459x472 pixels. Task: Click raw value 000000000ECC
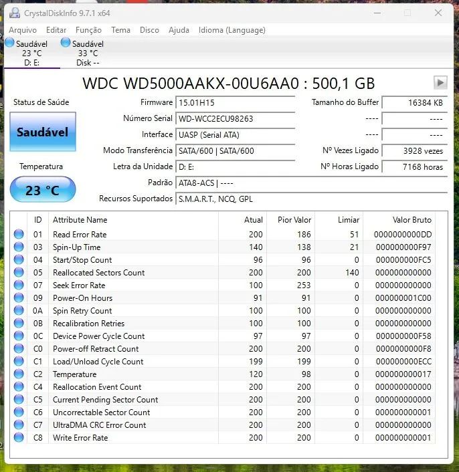(x=403, y=362)
